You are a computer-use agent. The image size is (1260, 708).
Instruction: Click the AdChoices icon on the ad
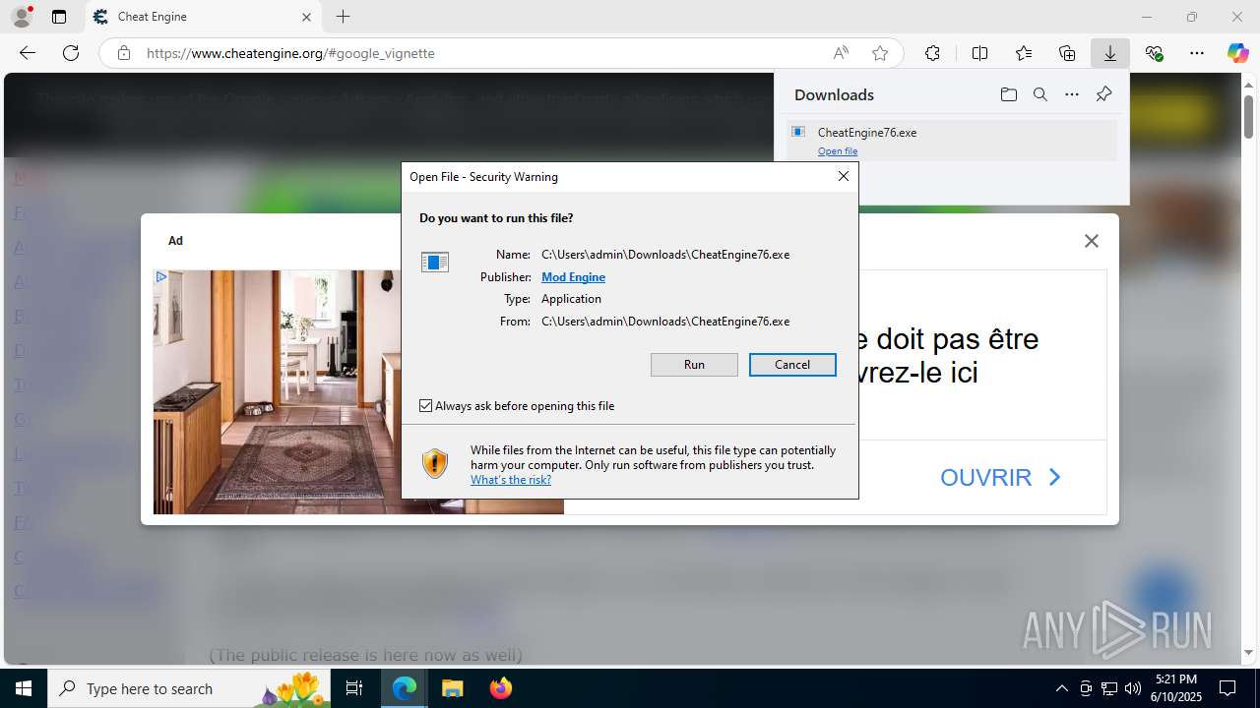(x=161, y=277)
